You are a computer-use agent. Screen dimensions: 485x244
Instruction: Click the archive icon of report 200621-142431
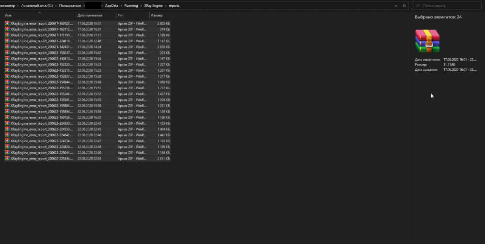(7, 47)
